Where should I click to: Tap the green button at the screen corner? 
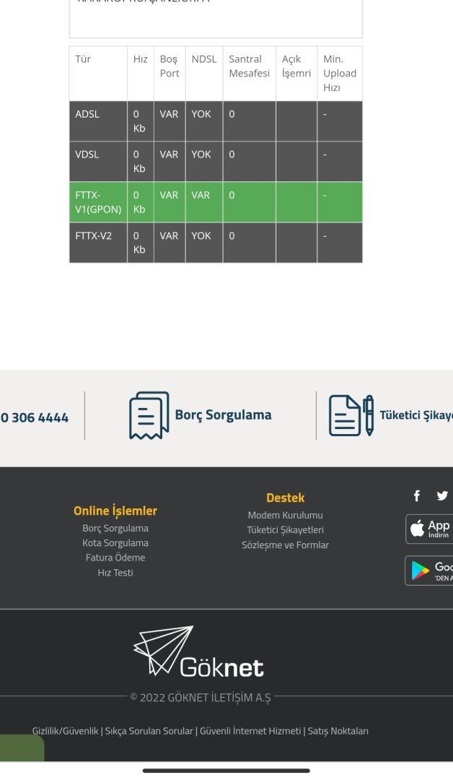(x=22, y=747)
